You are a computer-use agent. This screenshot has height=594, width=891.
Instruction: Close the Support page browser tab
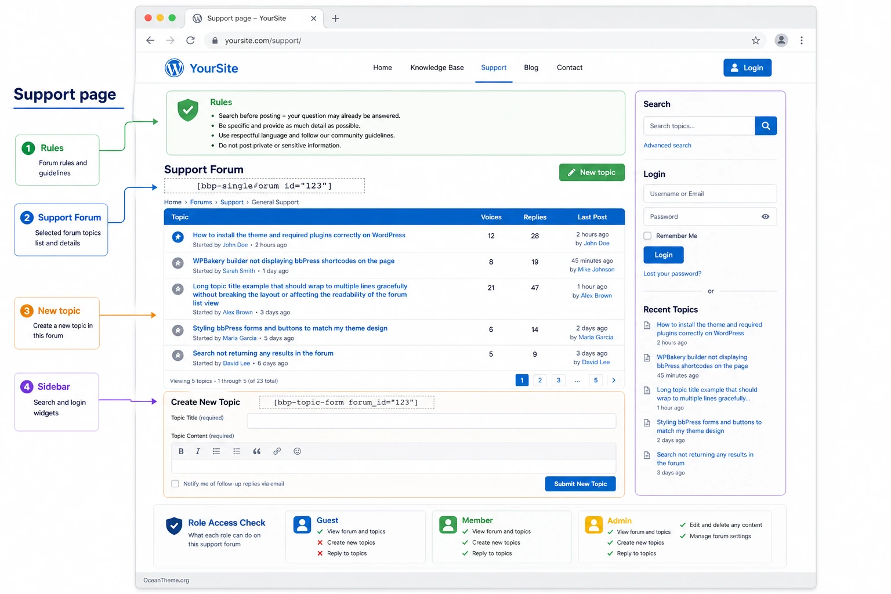(314, 19)
